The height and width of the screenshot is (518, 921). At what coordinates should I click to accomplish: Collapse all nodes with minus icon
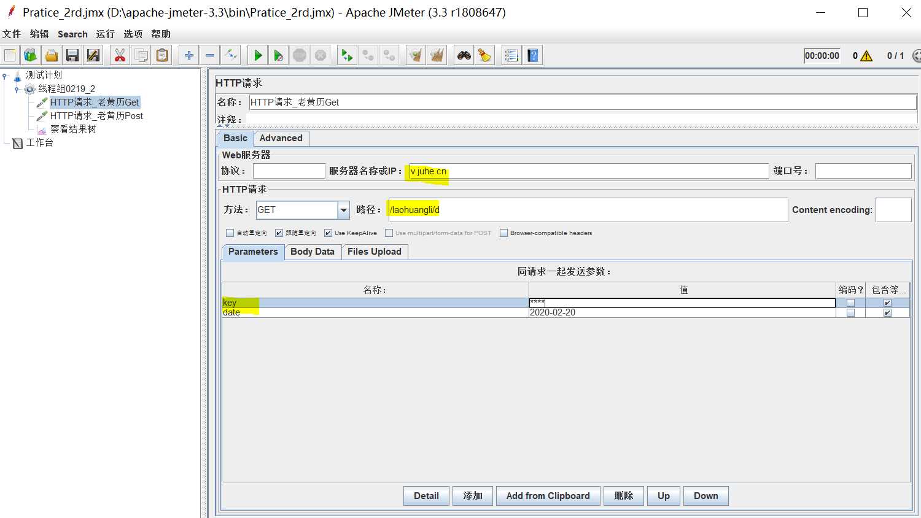(210, 55)
